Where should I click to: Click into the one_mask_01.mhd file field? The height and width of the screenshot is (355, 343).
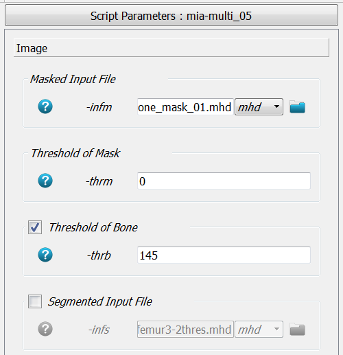coord(185,107)
